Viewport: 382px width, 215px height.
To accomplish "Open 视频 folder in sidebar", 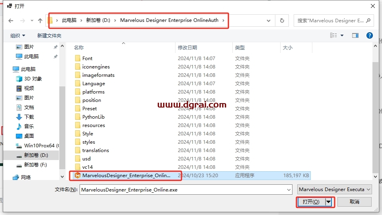I will click(x=29, y=88).
